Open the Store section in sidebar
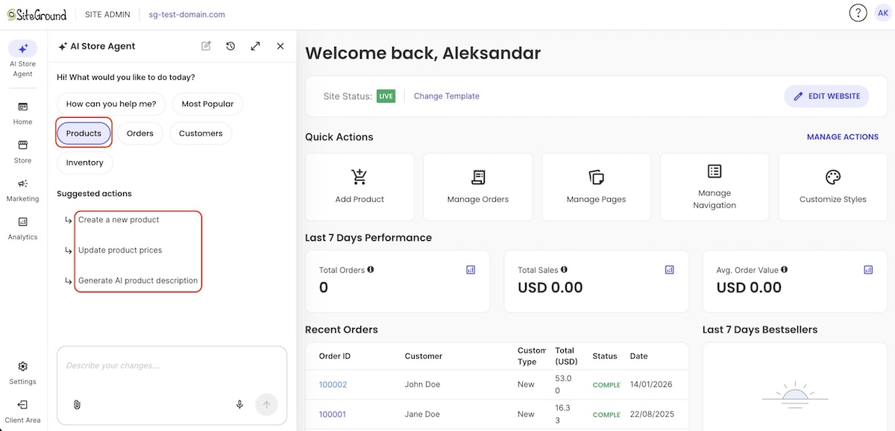The height and width of the screenshot is (431, 895). coord(22,151)
